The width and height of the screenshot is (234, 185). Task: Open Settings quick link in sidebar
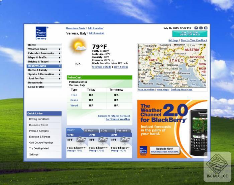point(34,154)
